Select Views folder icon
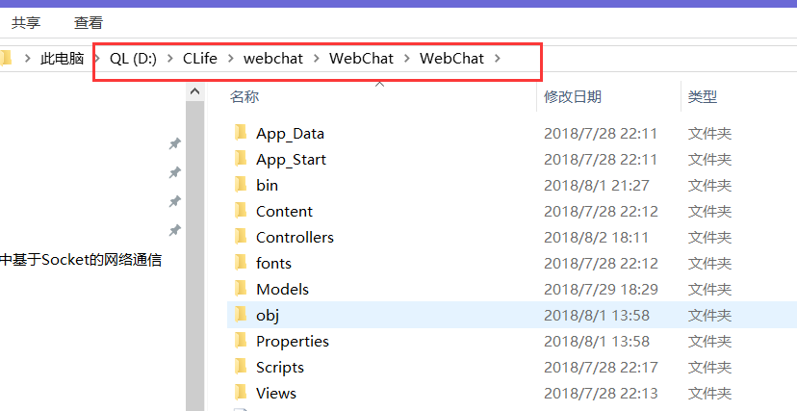Image resolution: width=797 pixels, height=411 pixels. click(241, 392)
